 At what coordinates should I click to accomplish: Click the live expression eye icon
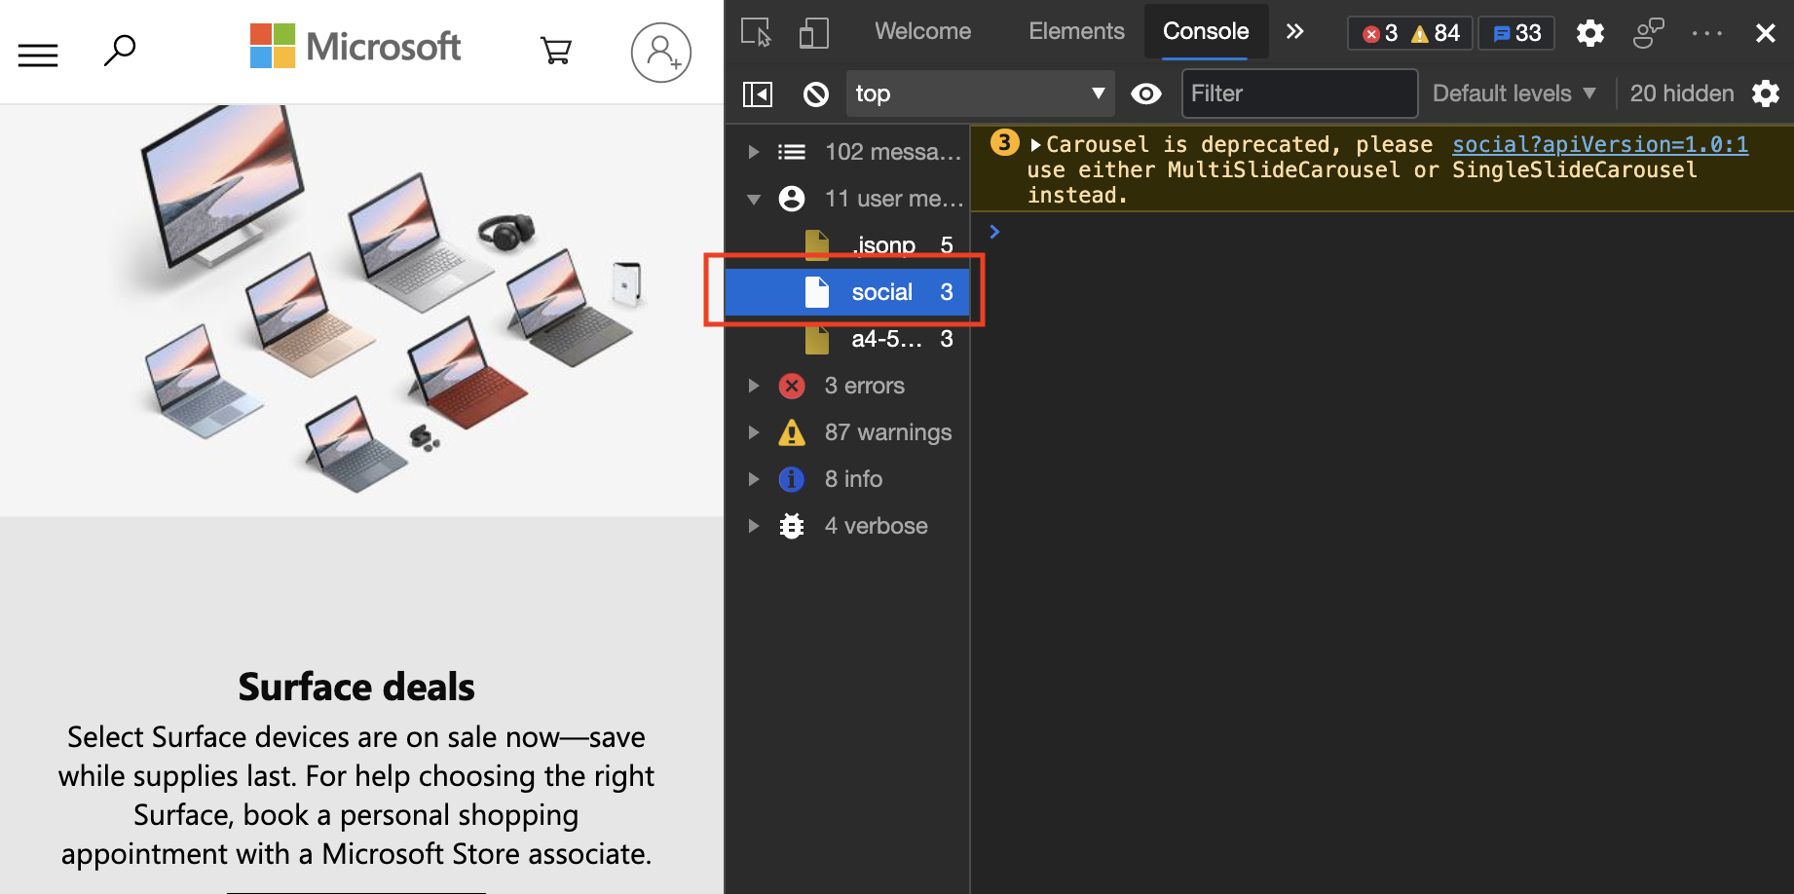pos(1146,93)
